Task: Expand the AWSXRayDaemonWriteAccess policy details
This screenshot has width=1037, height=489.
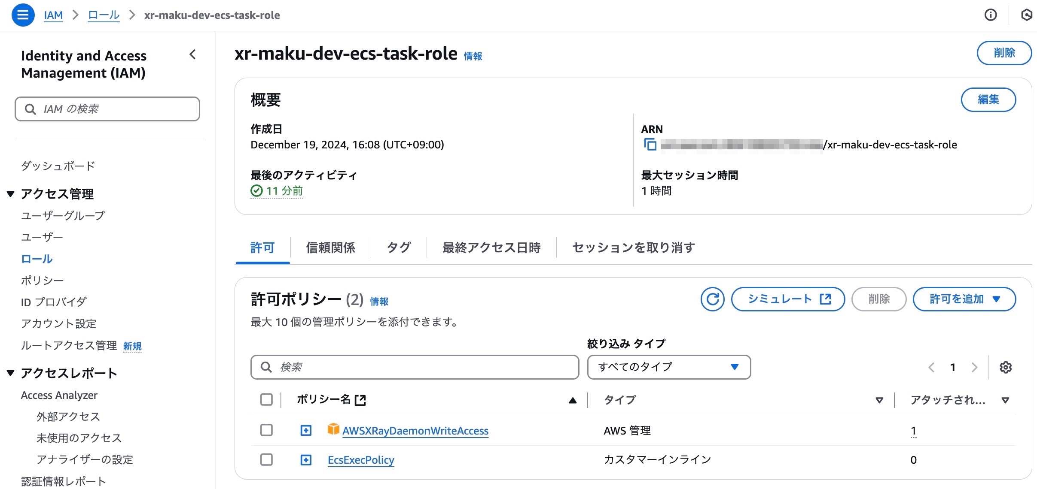Action: (306, 430)
